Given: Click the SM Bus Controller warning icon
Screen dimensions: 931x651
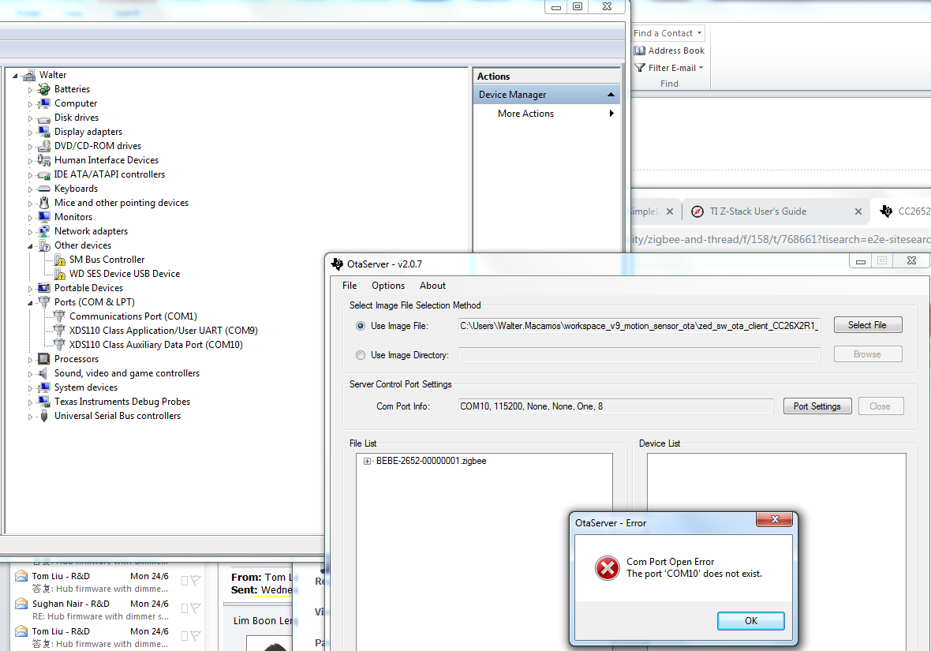Looking at the screenshot, I should click(59, 260).
